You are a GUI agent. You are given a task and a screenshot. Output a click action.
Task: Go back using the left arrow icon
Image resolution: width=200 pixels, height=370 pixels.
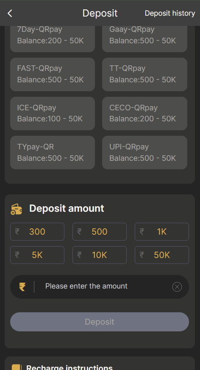tap(10, 13)
